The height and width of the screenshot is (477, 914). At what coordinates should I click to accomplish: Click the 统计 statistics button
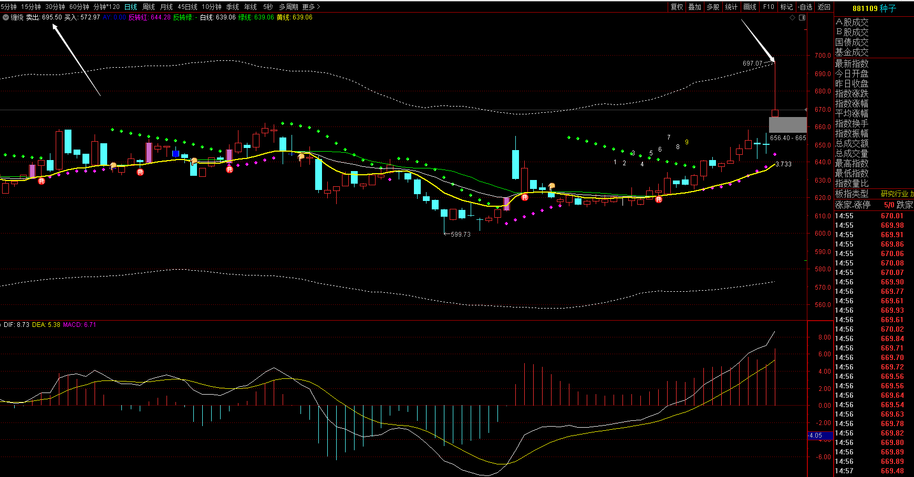[x=731, y=7]
